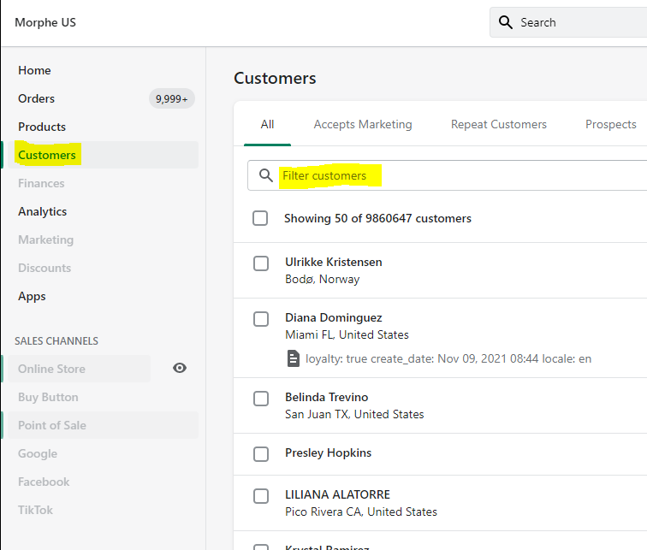Open TikTok sales channel
The image size is (647, 550).
35,510
